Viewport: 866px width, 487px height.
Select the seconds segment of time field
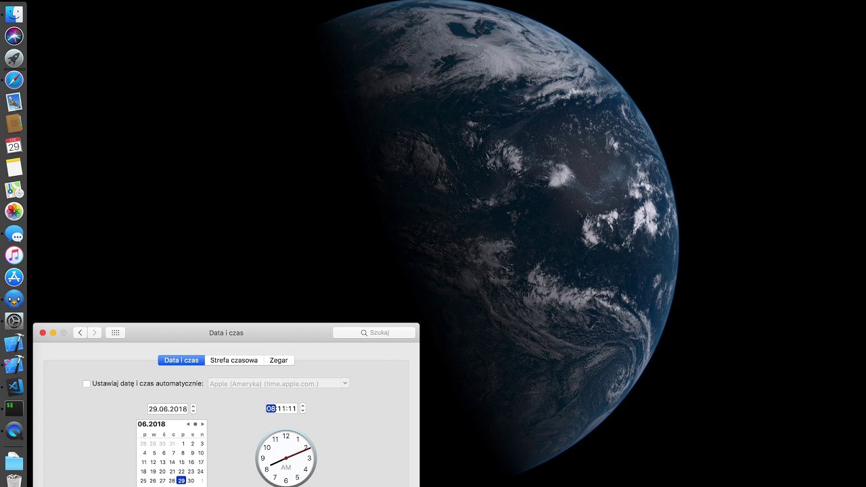tap(292, 409)
